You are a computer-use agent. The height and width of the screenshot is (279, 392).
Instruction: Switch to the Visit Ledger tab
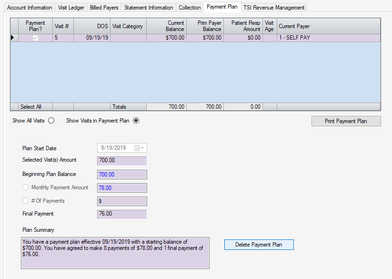(x=70, y=8)
